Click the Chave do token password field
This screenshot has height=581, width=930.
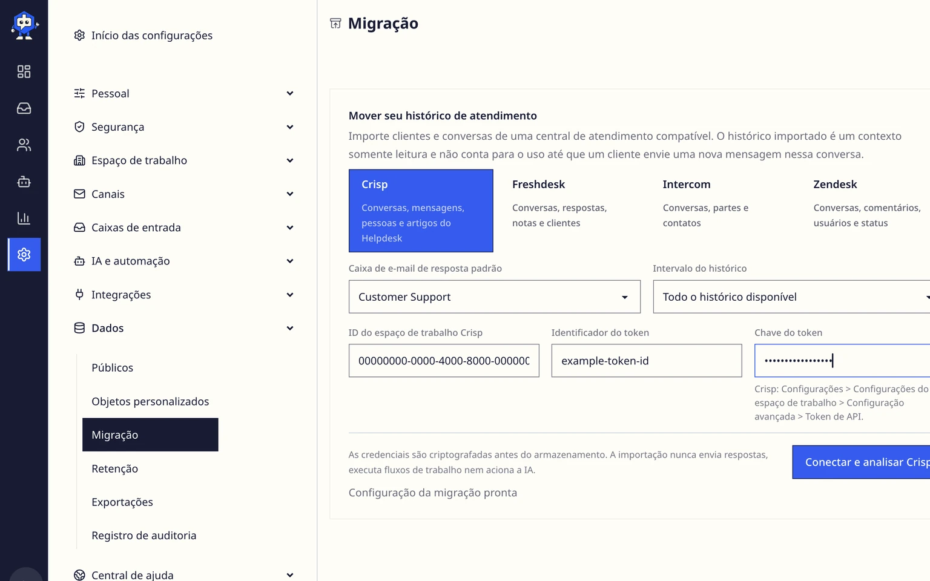(x=842, y=361)
